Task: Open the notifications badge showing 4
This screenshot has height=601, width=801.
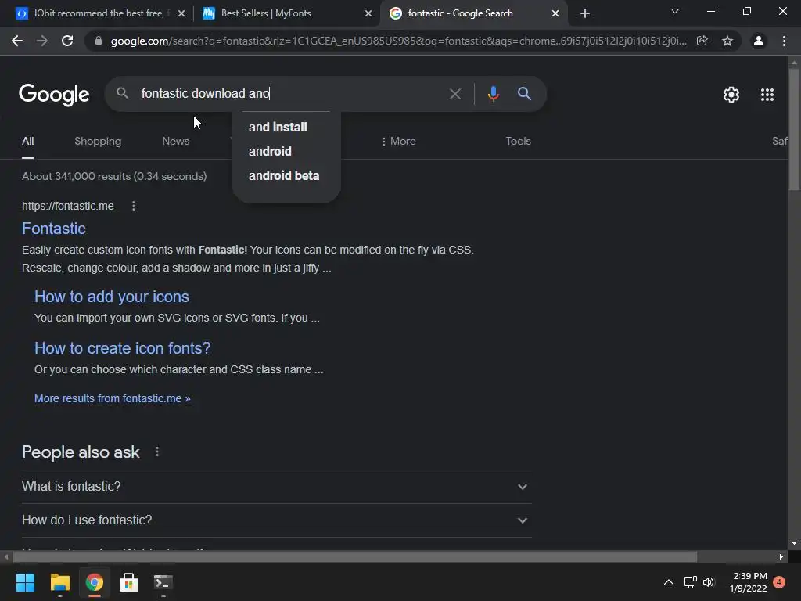Action: [x=779, y=582]
